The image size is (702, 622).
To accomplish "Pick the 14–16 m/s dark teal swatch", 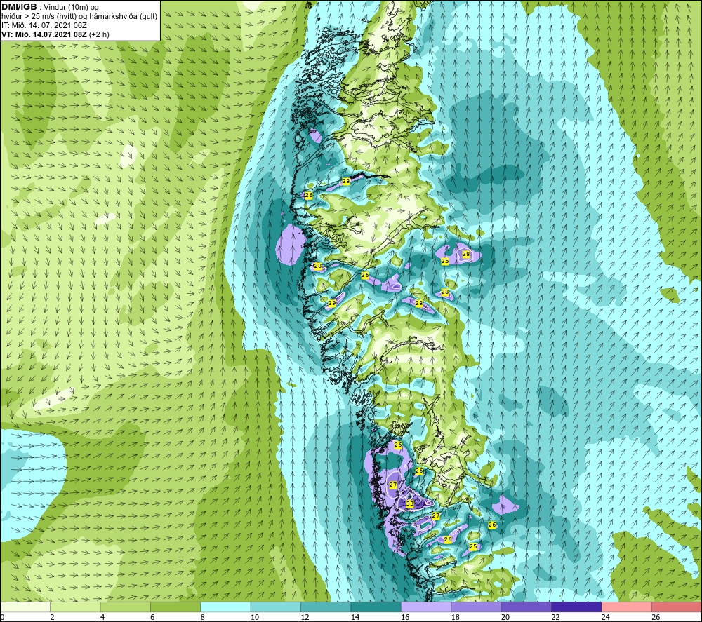I will pyautogui.click(x=376, y=607).
